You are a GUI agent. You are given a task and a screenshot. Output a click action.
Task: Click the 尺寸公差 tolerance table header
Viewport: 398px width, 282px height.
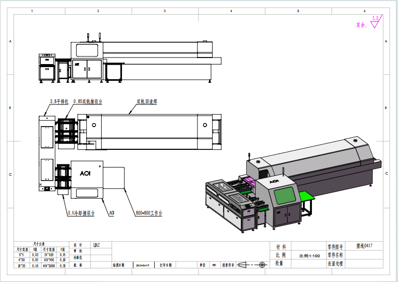(39, 243)
